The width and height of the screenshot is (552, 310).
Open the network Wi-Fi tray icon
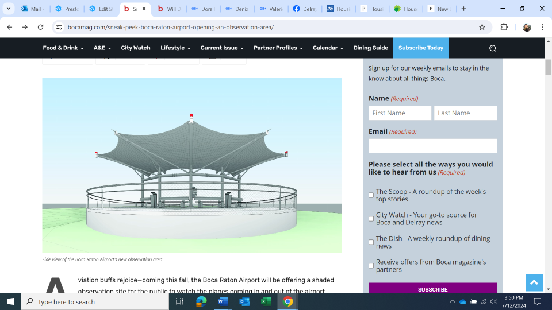coord(484,301)
